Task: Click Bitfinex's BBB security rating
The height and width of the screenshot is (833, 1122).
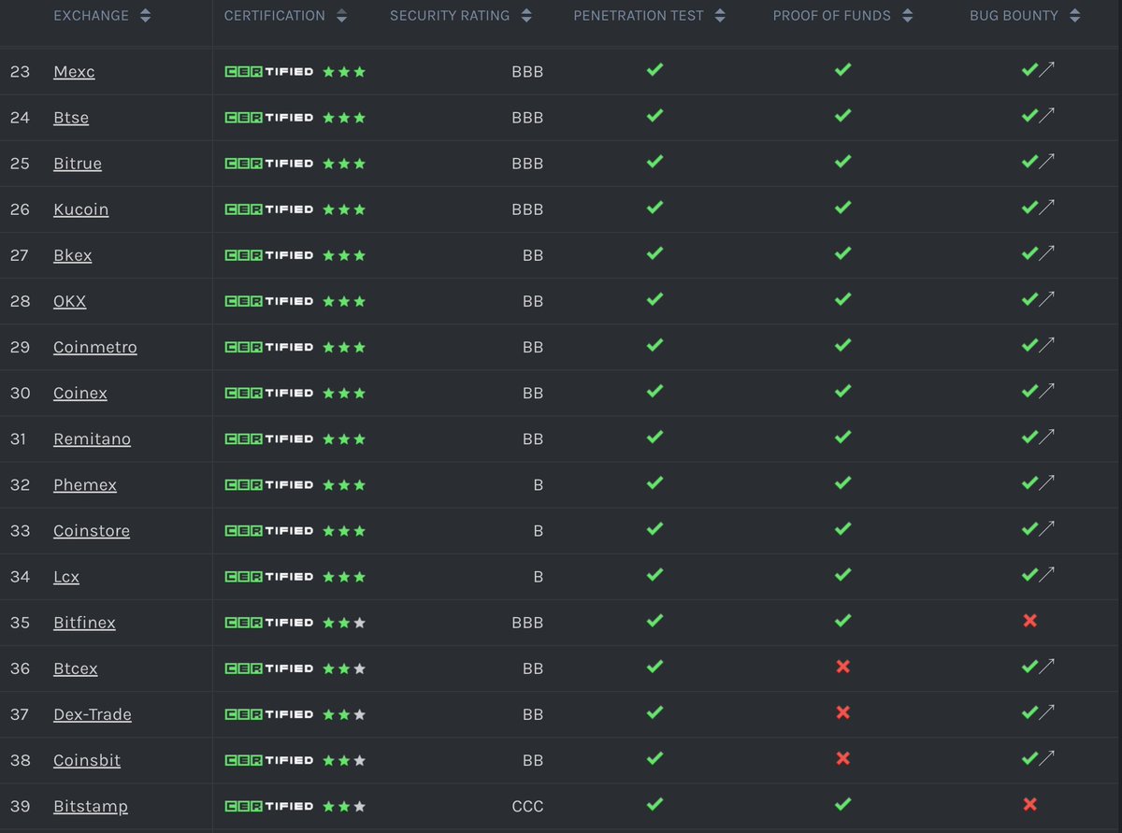Action: [527, 623]
